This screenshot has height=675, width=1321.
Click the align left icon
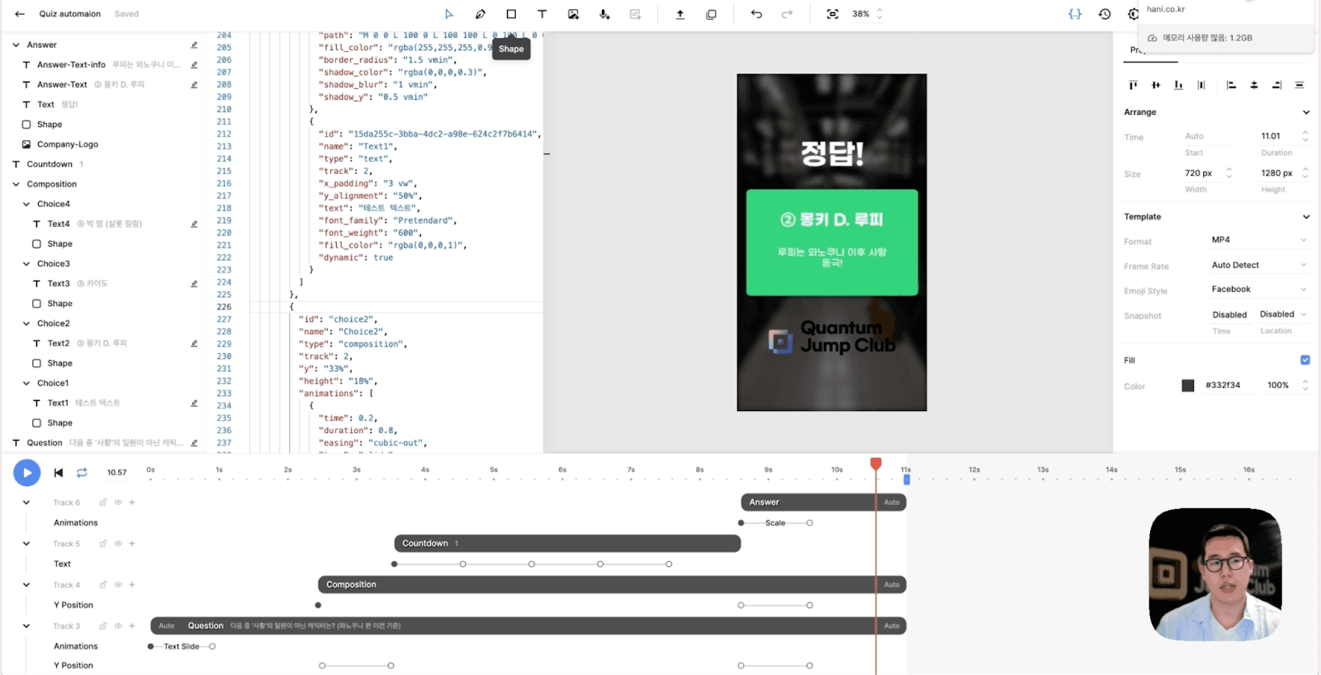(x=1231, y=85)
